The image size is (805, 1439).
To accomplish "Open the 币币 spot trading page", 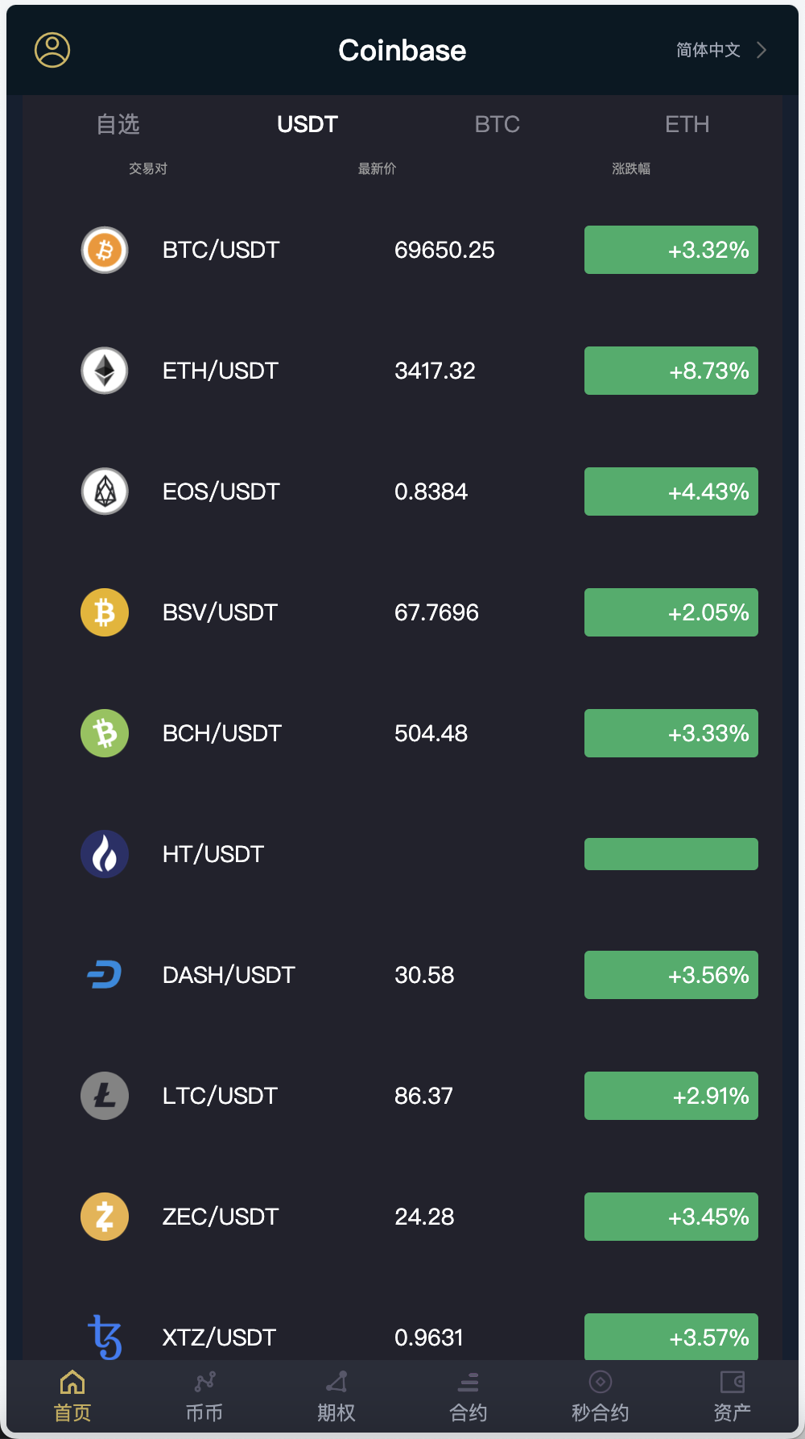I will [x=204, y=1397].
